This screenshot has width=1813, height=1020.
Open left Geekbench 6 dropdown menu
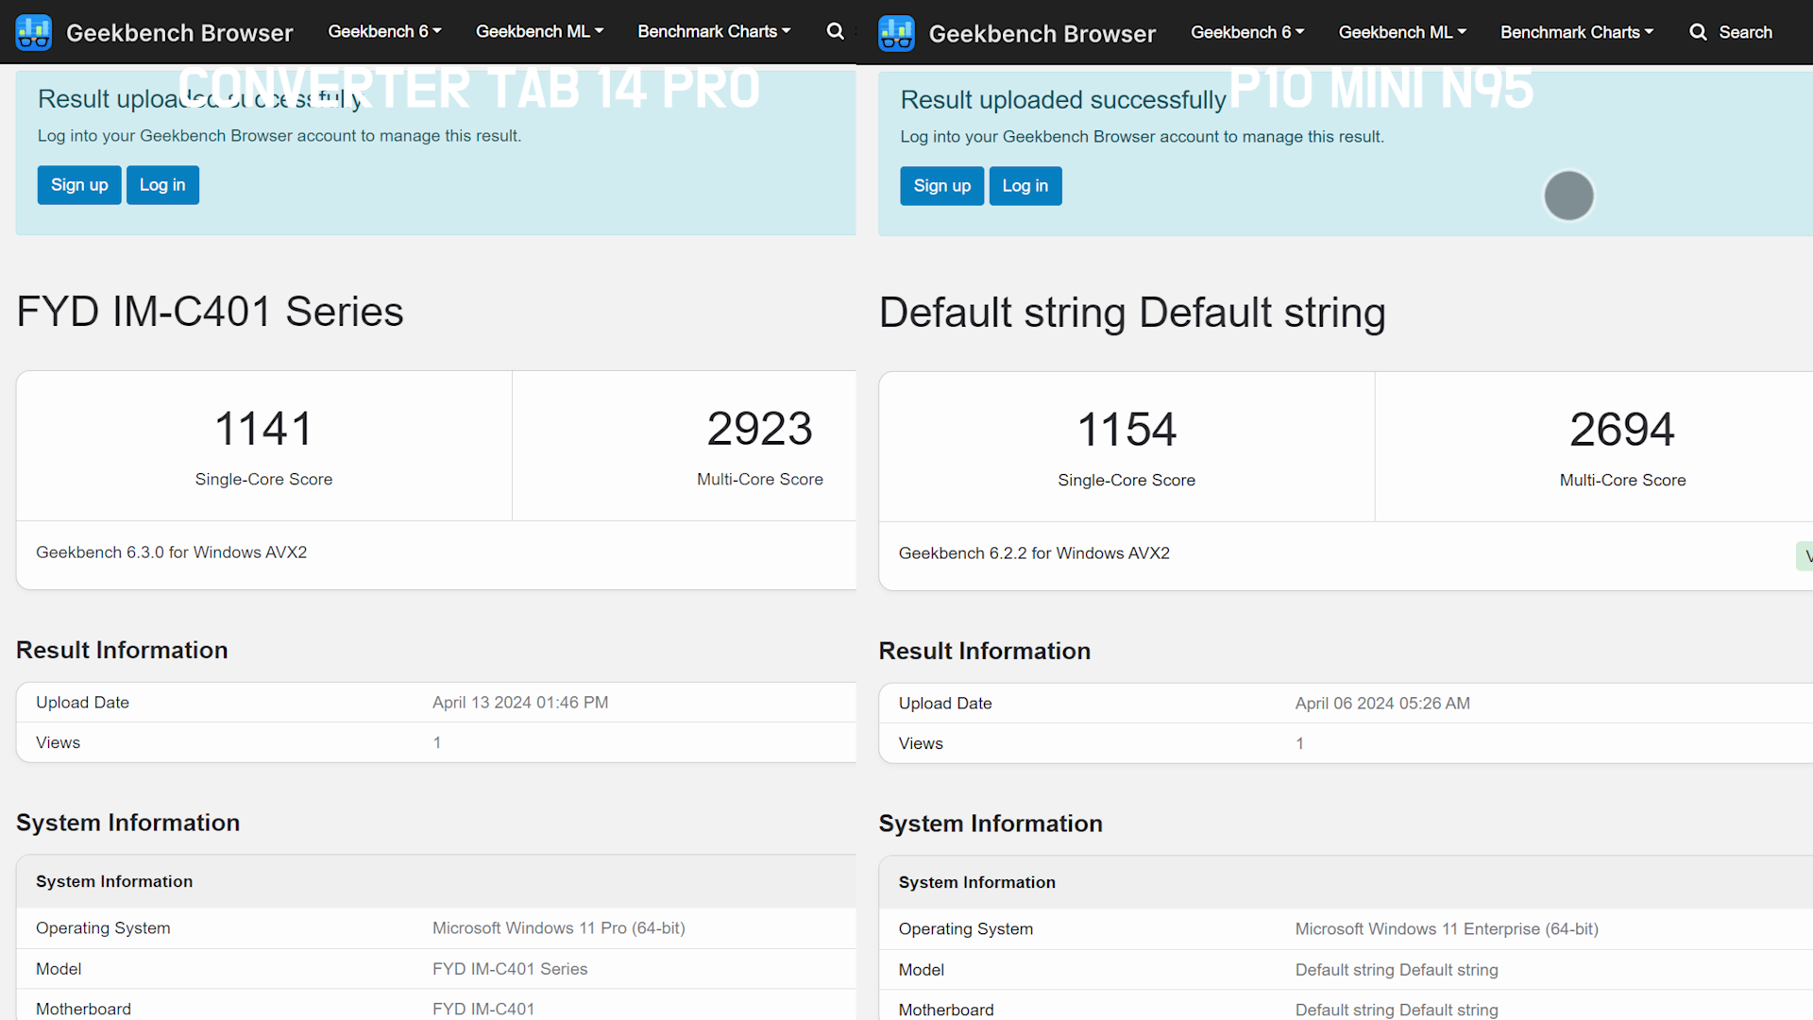[x=384, y=31]
